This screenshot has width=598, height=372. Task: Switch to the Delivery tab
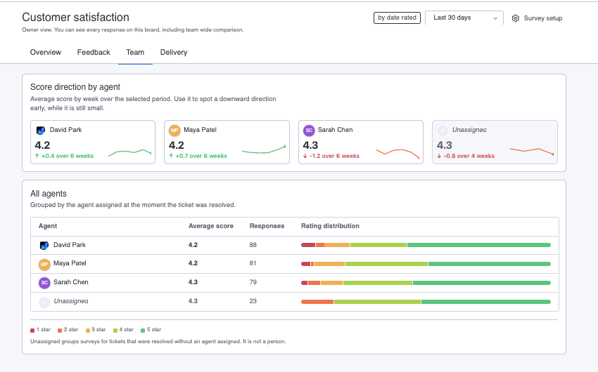(x=174, y=53)
